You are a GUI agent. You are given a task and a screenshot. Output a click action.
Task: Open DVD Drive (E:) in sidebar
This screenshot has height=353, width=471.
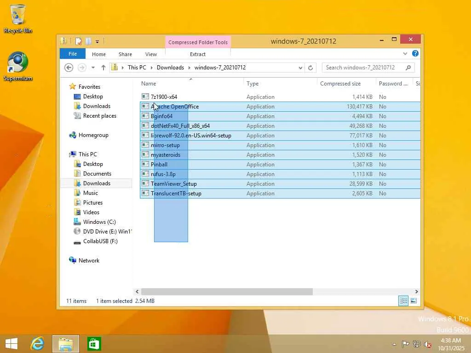point(107,232)
